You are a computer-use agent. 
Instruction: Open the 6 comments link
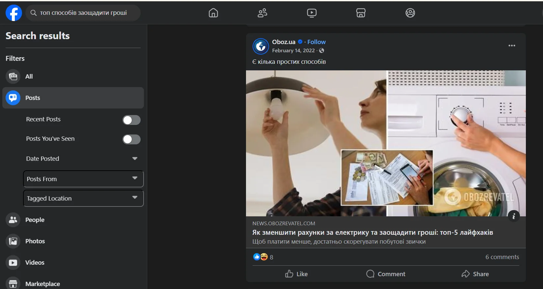(502, 257)
